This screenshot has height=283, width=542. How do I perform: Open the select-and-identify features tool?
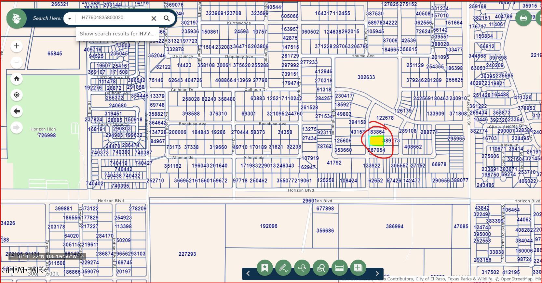(302, 268)
